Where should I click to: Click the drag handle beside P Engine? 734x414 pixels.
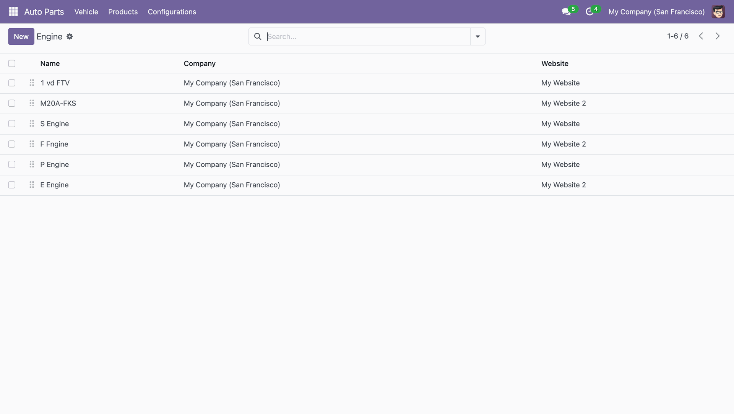[32, 164]
